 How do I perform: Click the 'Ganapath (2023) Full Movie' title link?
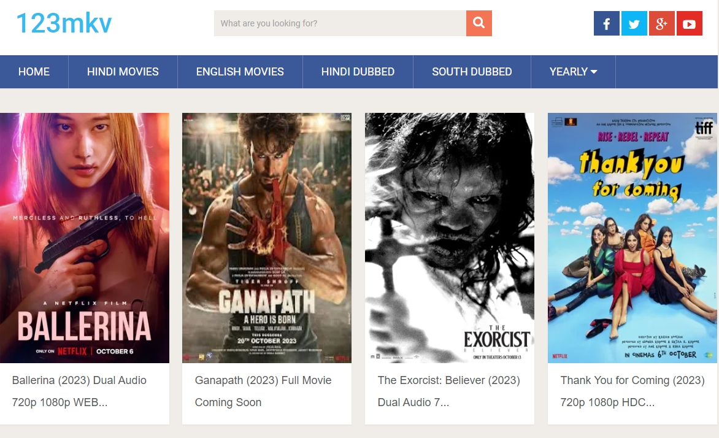[x=263, y=391]
